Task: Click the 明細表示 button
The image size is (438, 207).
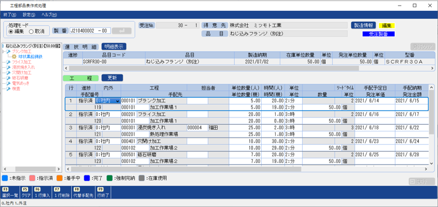Action: click(x=114, y=47)
